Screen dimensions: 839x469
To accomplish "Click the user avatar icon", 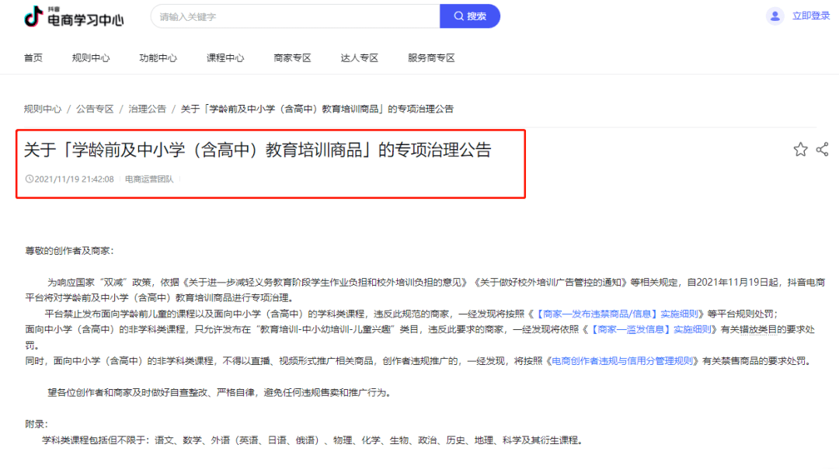I will tap(775, 16).
